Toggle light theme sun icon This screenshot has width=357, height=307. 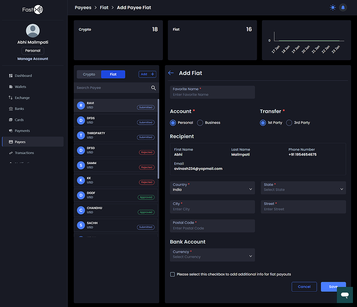[x=332, y=7]
